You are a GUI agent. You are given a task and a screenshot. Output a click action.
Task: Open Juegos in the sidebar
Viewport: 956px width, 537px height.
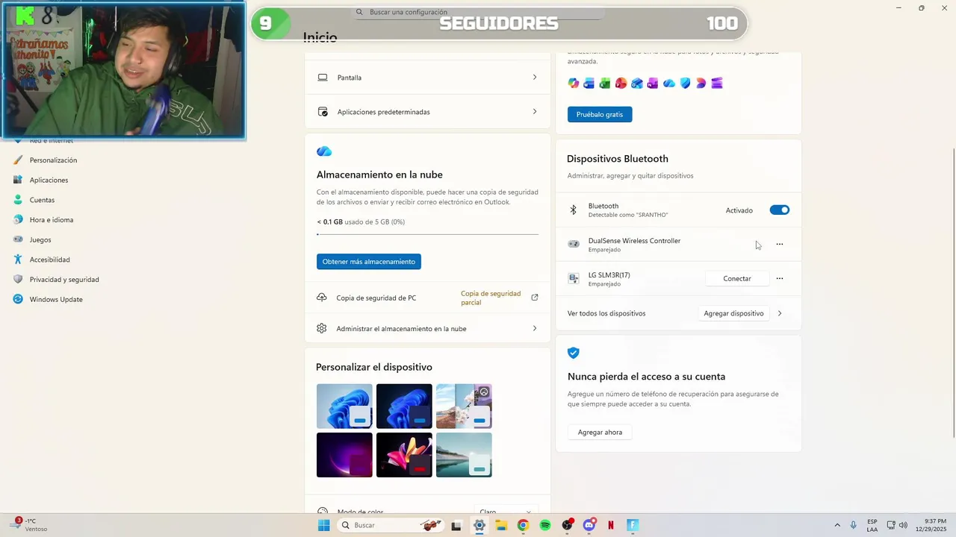[x=40, y=240]
